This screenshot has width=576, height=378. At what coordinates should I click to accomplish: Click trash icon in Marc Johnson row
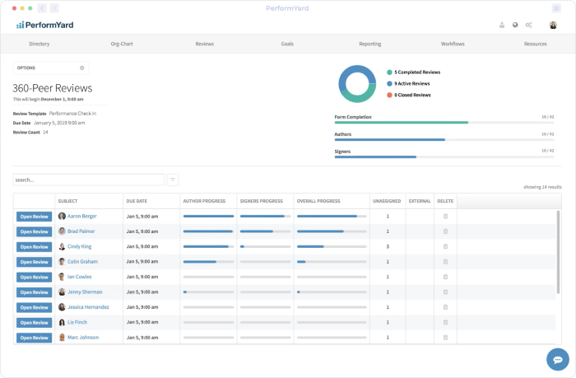pyautogui.click(x=445, y=337)
